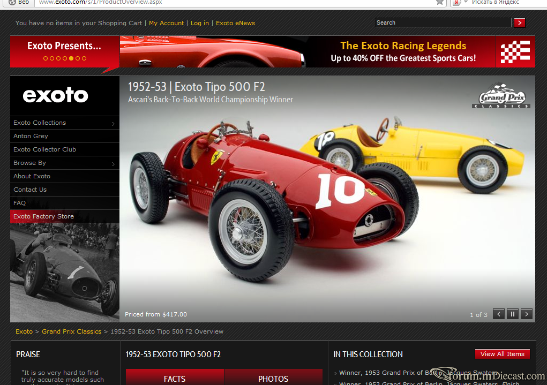Click Exoto breadcrumb link
Image resolution: width=547 pixels, height=385 pixels.
click(24, 331)
